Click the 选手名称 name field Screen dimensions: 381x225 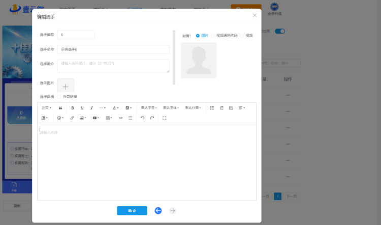coord(113,49)
